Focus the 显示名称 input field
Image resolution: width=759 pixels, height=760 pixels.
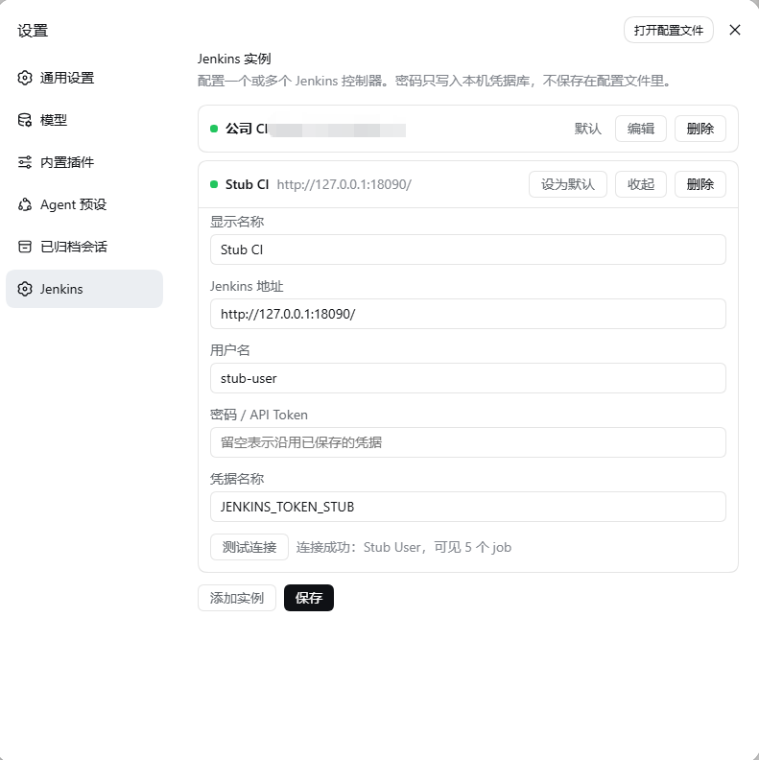coord(467,249)
